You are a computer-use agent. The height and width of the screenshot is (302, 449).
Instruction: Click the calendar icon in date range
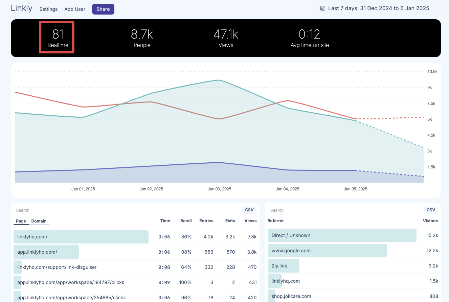click(323, 8)
